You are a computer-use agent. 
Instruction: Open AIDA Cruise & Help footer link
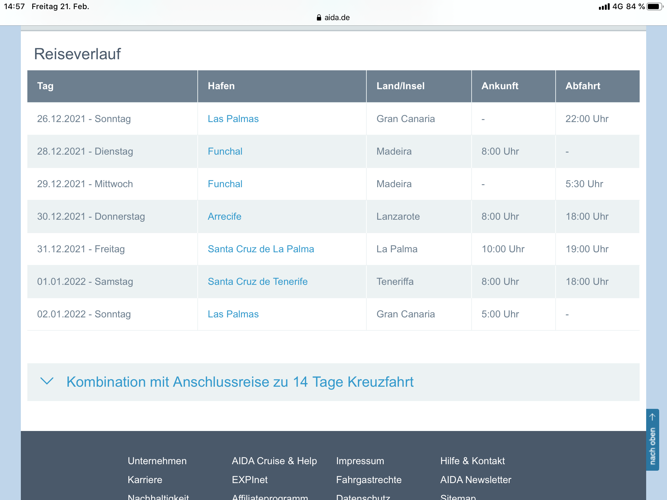(x=274, y=461)
